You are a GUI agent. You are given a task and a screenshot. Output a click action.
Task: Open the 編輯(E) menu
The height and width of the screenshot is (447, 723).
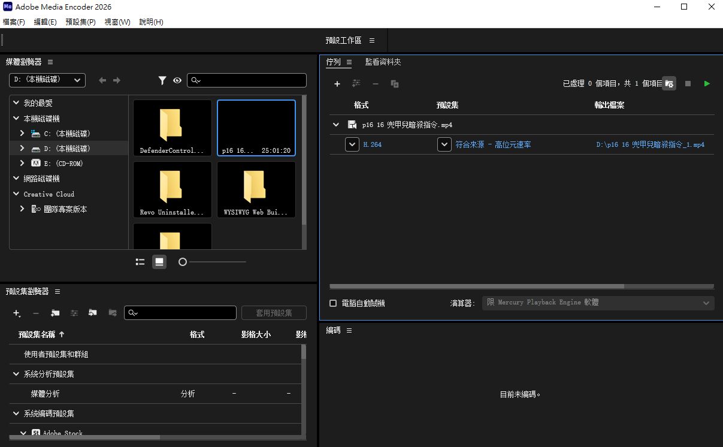click(x=45, y=22)
